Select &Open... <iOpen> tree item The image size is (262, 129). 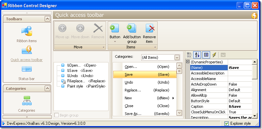82,65
